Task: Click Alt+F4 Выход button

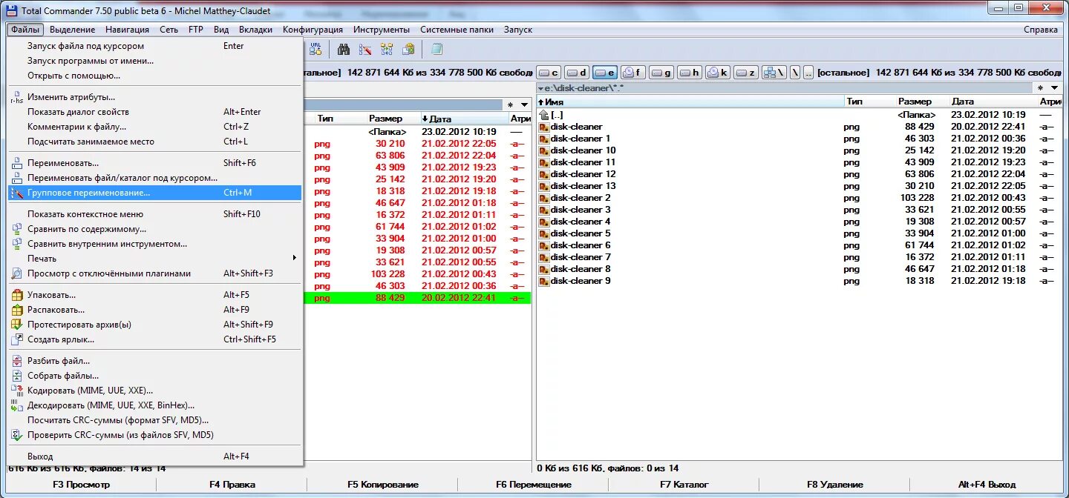Action: pos(987,485)
